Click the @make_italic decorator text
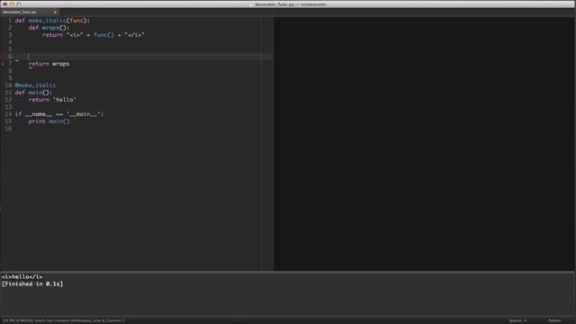Image resolution: width=576 pixels, height=324 pixels. coord(35,85)
